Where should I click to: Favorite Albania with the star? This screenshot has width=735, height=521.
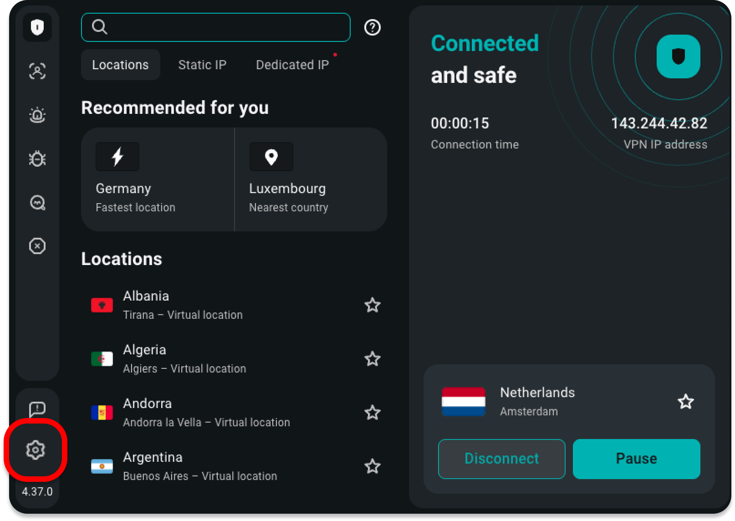tap(372, 305)
